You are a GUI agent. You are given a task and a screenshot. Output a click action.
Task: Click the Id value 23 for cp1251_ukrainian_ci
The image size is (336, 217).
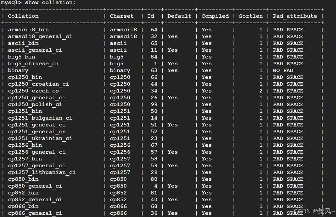(x=154, y=138)
